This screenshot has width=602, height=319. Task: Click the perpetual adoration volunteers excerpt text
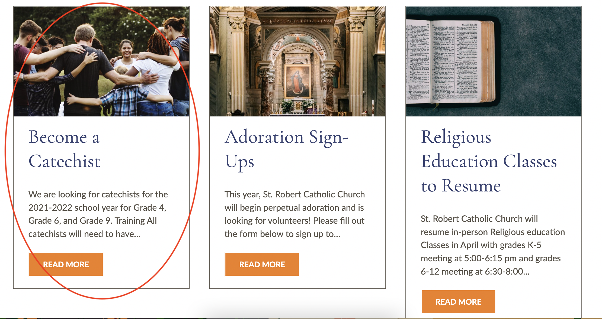click(294, 214)
